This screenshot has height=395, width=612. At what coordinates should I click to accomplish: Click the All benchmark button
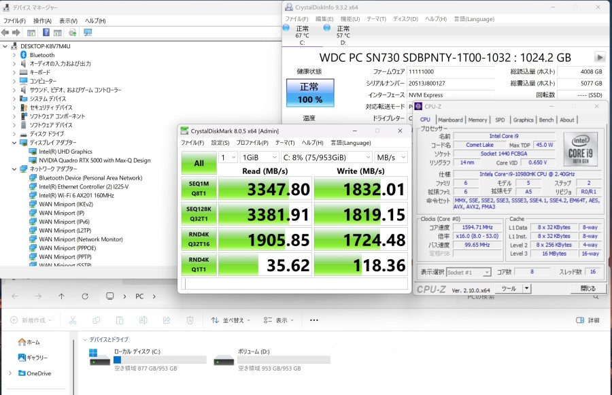point(199,163)
